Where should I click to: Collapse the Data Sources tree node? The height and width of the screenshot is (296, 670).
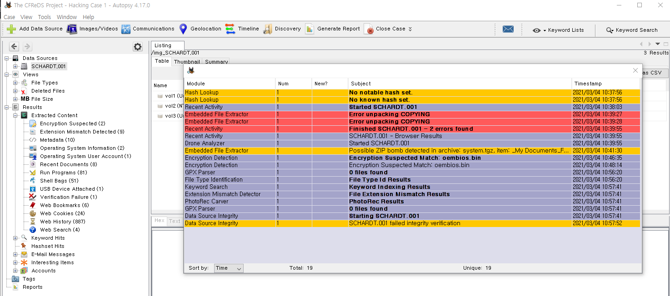tap(7, 58)
